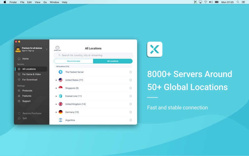Open Spotlight search in menu bar
The width and height of the screenshot is (249, 156).
(x=238, y=2)
